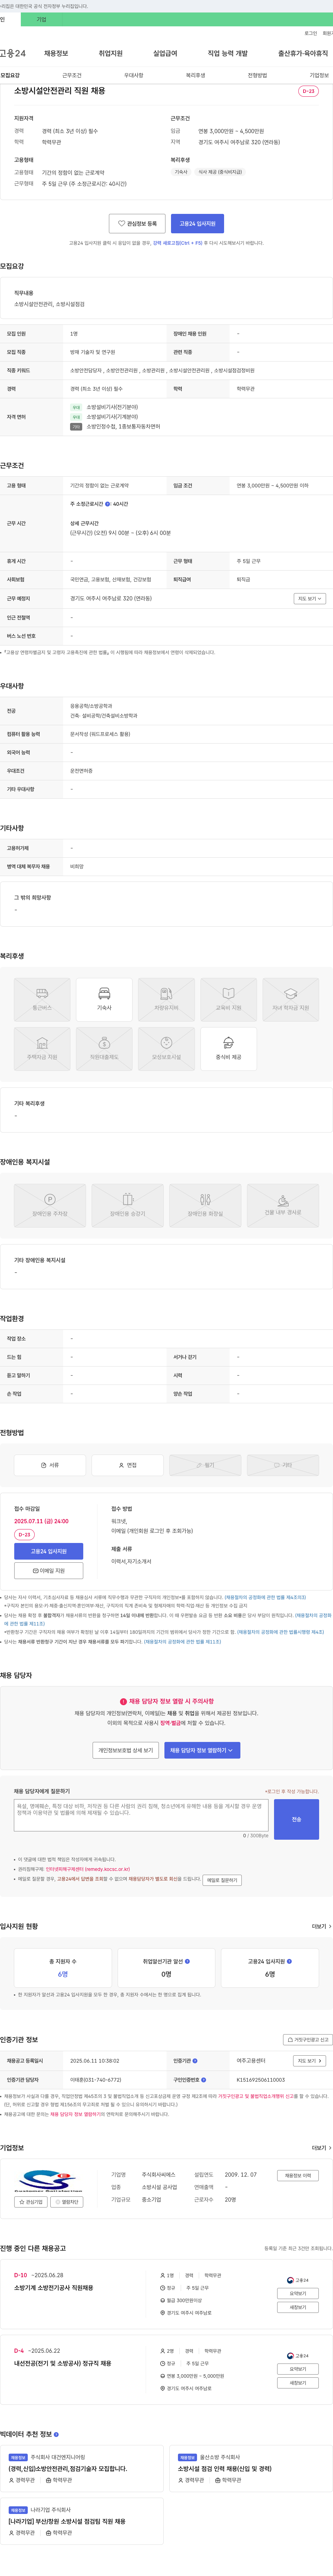Screen dimensions: 333x2576
Task: Click info icon next to 인증기관 label
Action: tap(195, 2061)
